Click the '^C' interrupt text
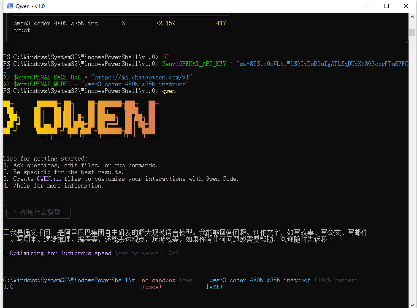 pyautogui.click(x=165, y=57)
